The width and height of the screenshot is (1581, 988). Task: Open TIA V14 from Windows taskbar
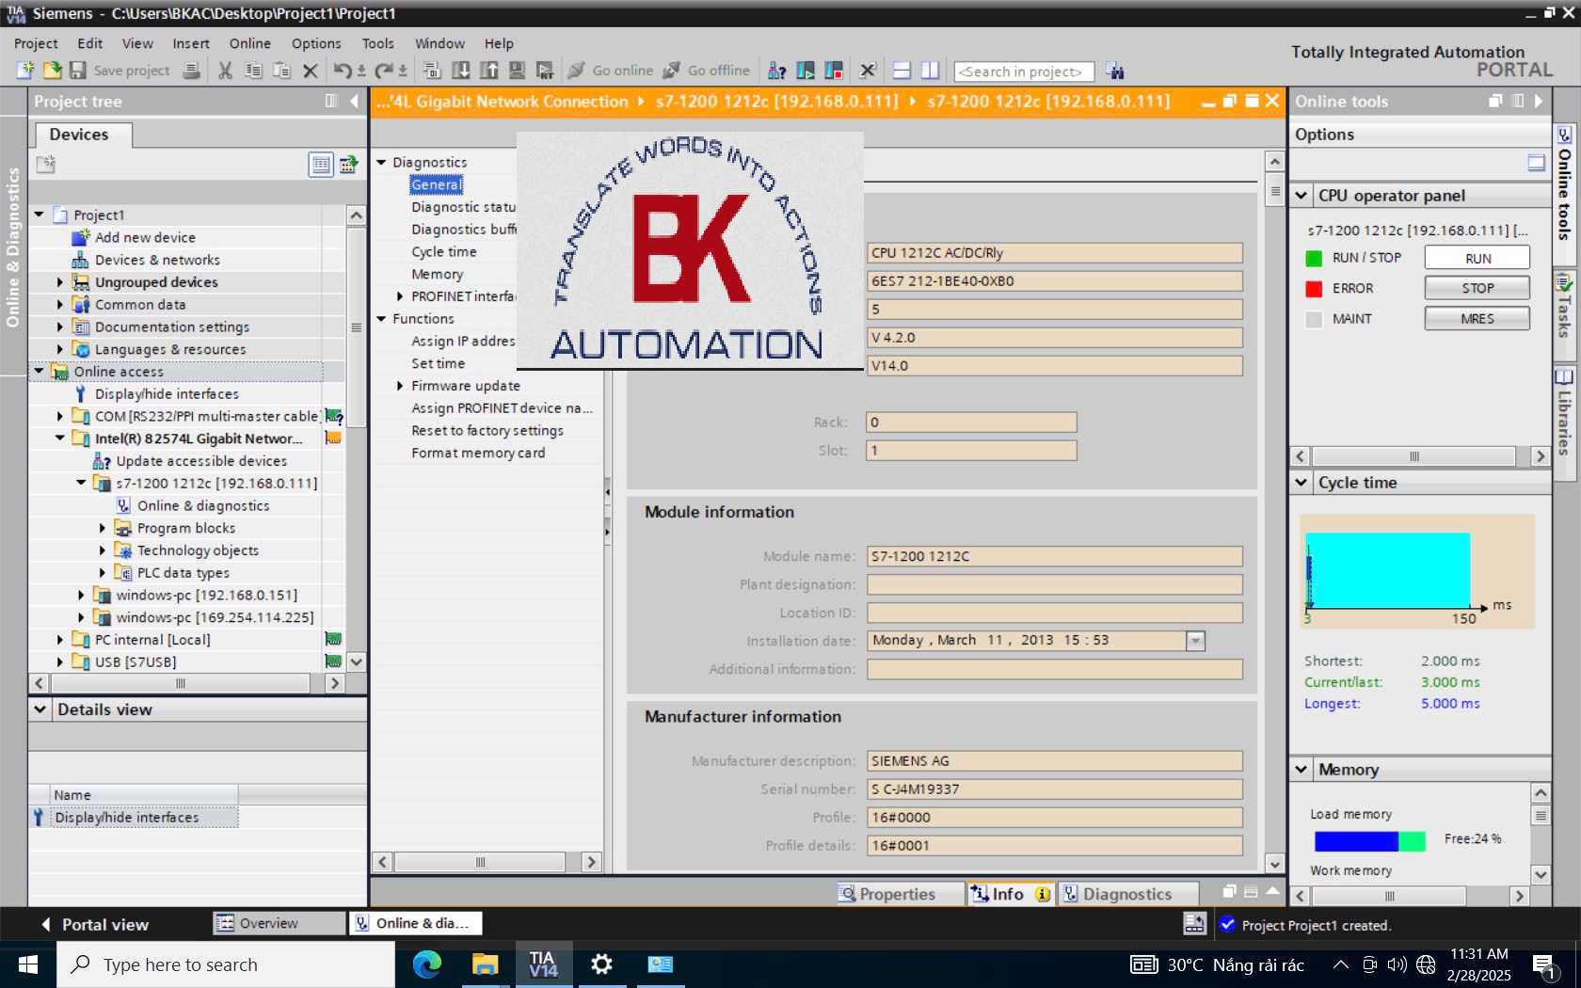(542, 964)
